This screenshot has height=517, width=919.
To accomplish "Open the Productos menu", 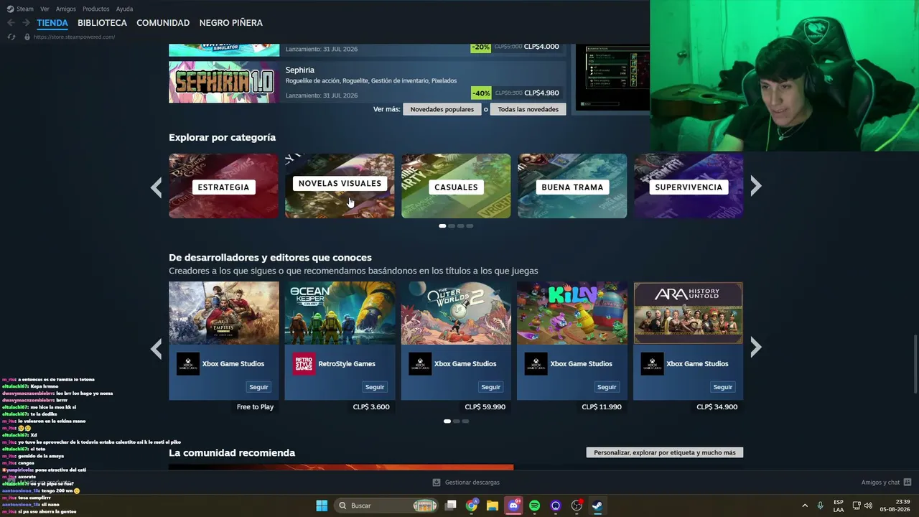I will pyautogui.click(x=96, y=9).
